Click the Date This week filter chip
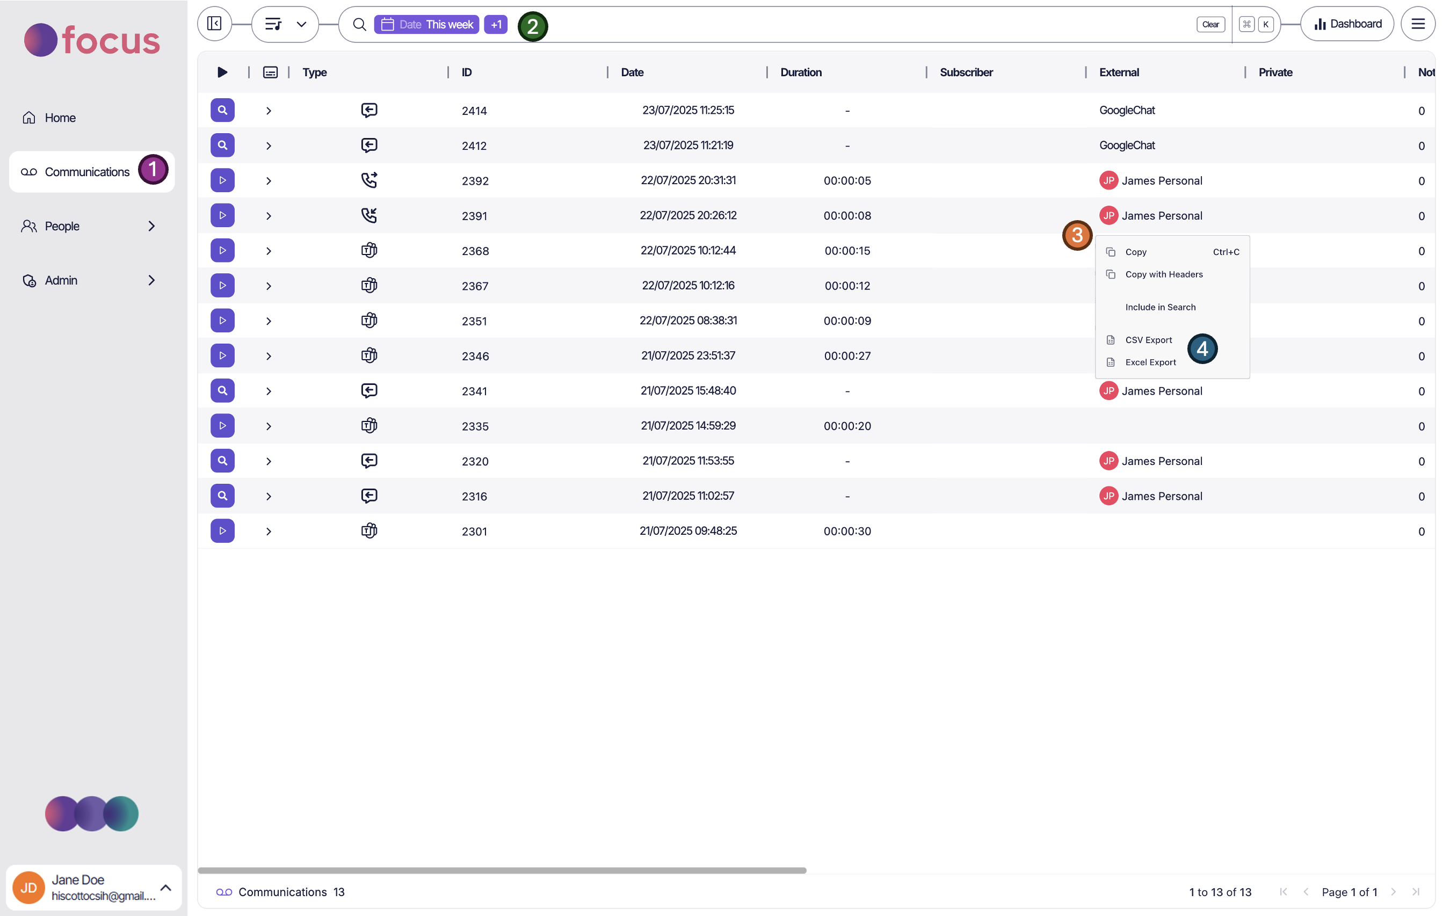Image resolution: width=1450 pixels, height=916 pixels. 426,24
